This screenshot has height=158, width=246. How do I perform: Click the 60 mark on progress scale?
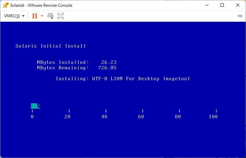click(141, 117)
